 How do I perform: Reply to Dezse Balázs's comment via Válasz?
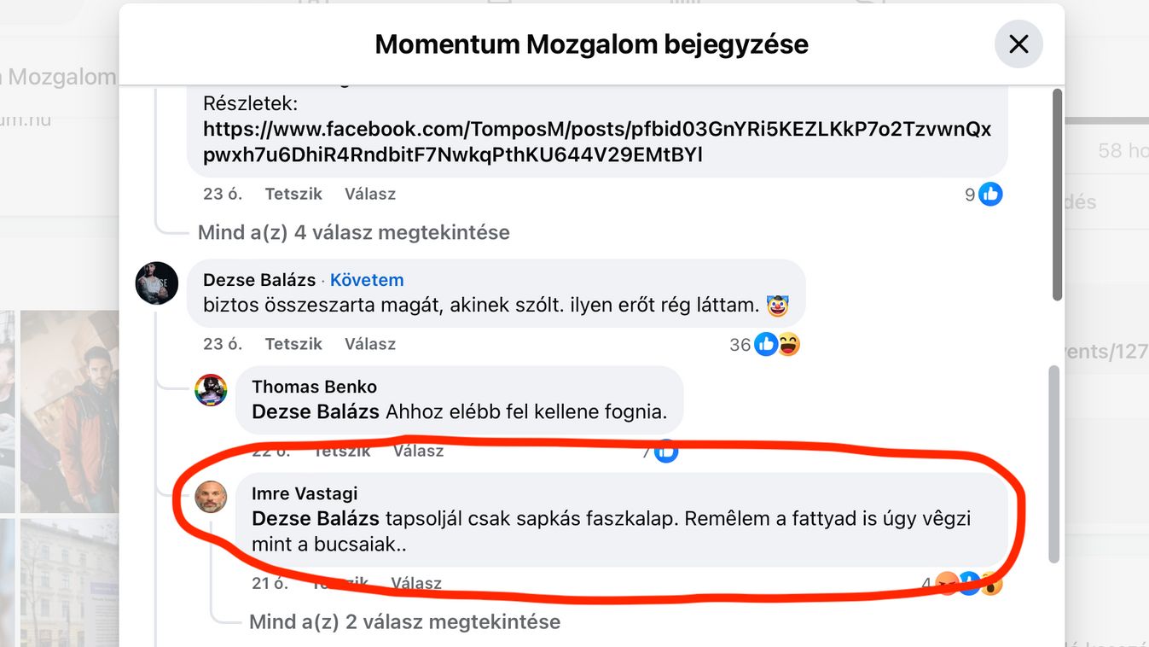(370, 344)
